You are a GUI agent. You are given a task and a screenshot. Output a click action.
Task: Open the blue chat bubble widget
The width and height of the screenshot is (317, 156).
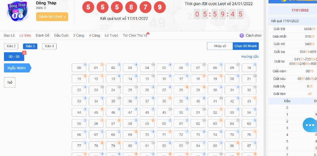point(310,125)
